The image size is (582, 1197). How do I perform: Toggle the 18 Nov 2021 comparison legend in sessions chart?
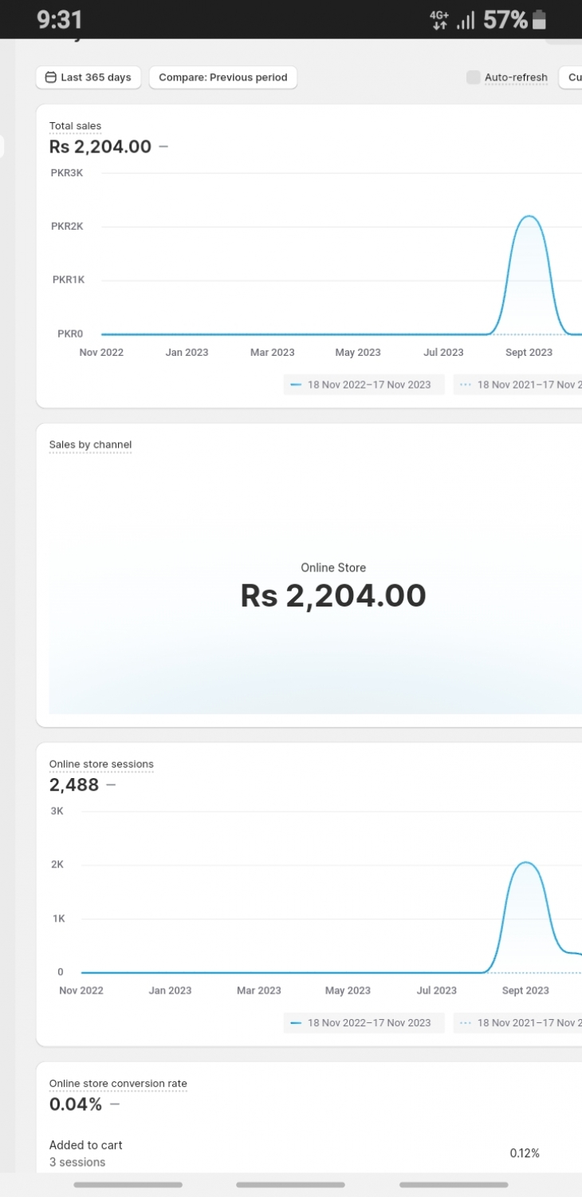pos(518,1023)
